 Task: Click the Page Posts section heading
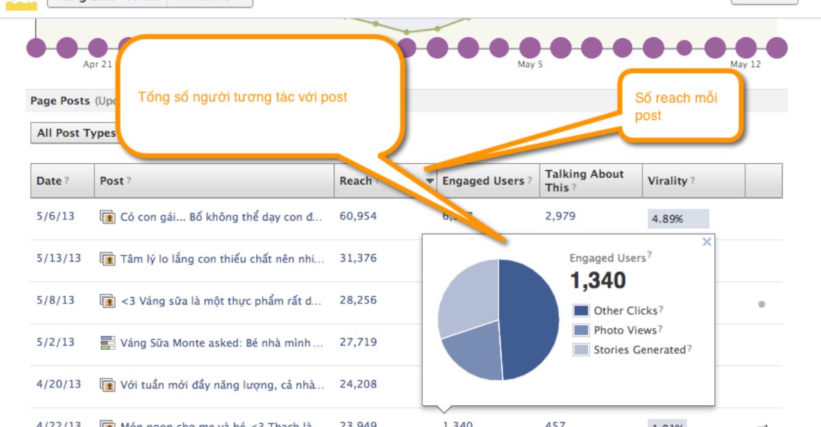pyautogui.click(x=60, y=101)
